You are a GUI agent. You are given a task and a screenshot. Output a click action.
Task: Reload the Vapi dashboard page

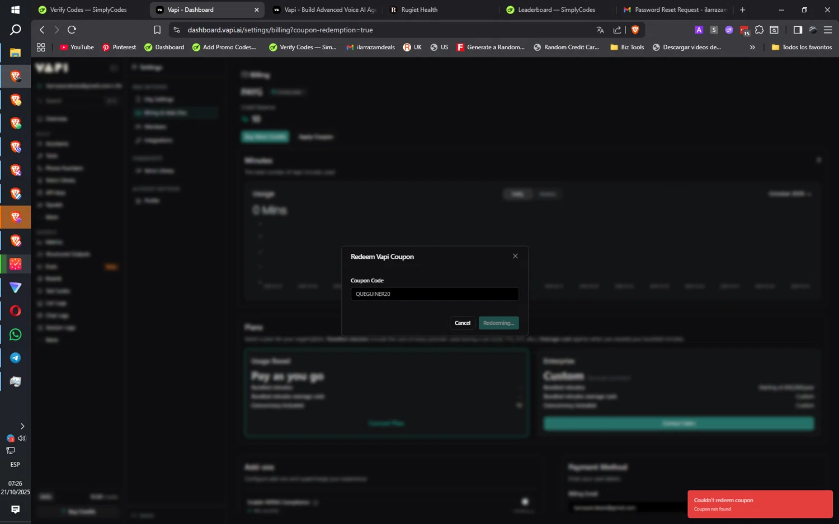pos(72,30)
